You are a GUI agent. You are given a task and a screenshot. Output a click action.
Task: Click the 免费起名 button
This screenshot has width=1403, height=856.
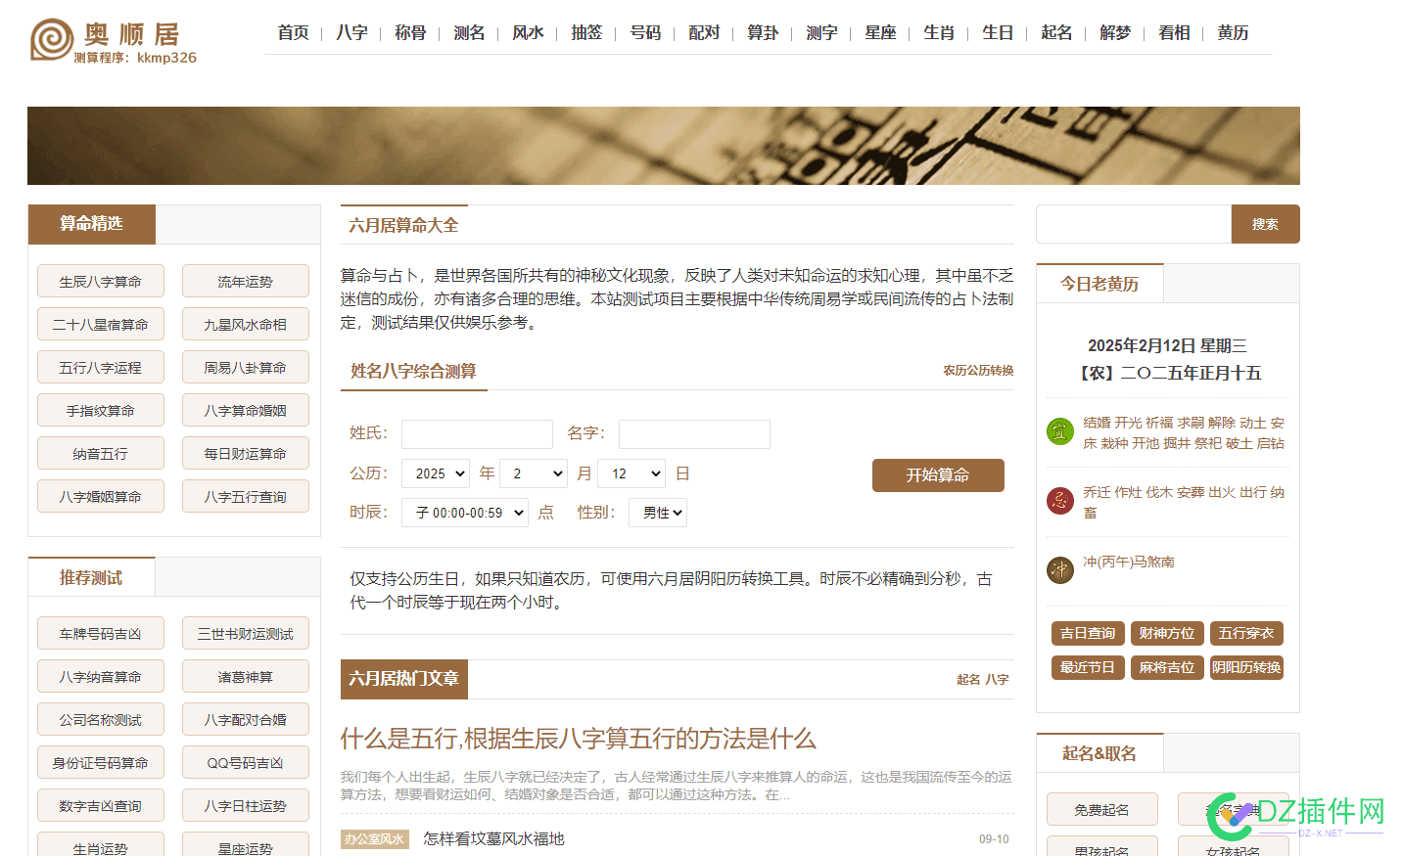coord(1102,810)
